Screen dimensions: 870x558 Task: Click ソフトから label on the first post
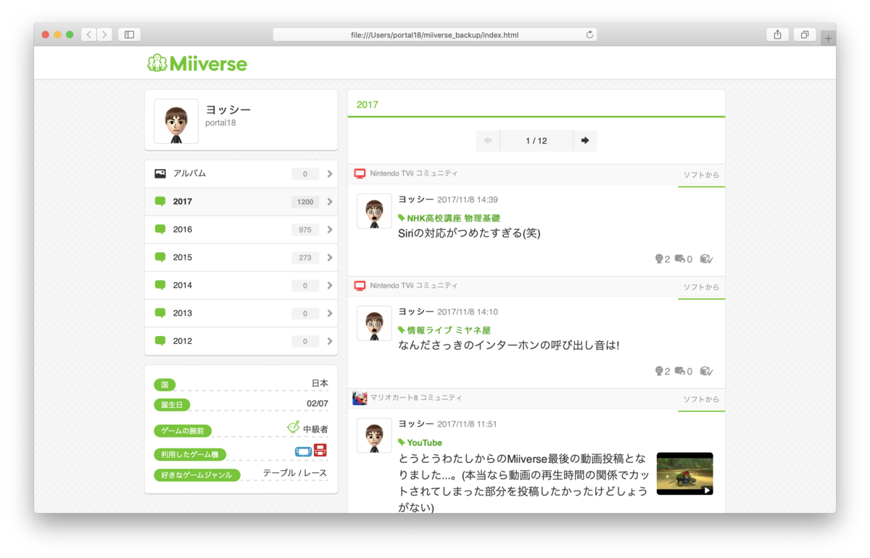(x=701, y=175)
